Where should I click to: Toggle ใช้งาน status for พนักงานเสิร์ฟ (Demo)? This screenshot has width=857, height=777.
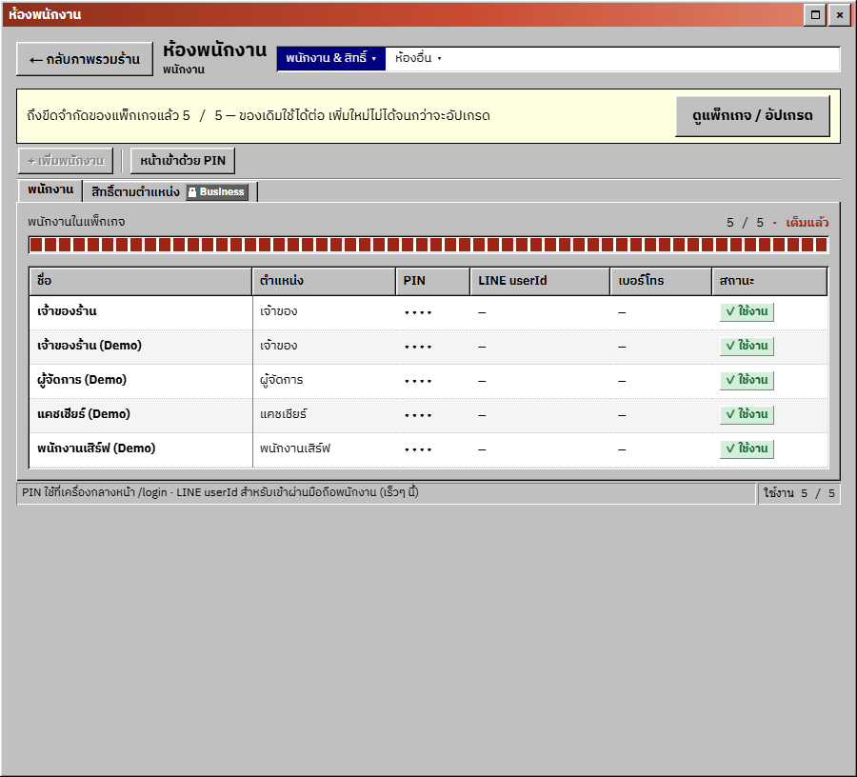pyautogui.click(x=747, y=448)
